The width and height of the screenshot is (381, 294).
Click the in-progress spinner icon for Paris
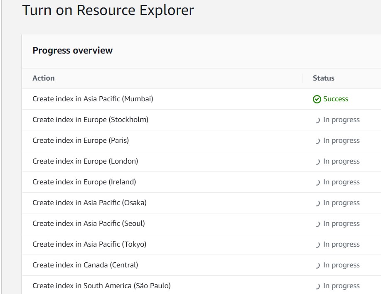(318, 140)
